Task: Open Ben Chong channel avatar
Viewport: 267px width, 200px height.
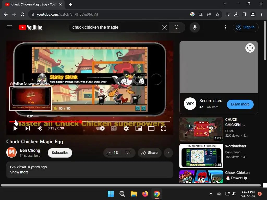Action: 11,152
